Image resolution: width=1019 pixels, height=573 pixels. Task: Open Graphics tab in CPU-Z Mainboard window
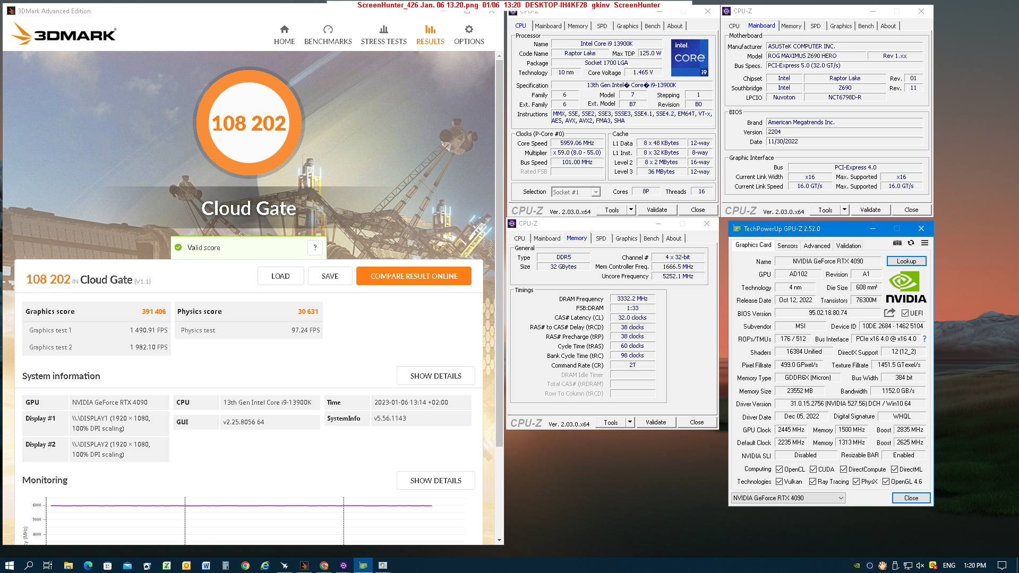point(841,26)
